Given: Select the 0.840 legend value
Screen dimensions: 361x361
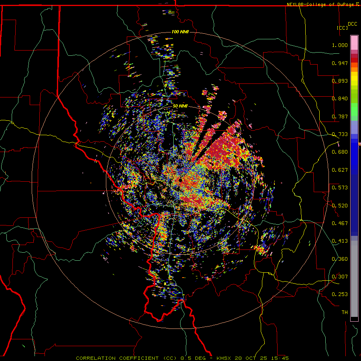Looking at the screenshot, I should (x=340, y=99).
